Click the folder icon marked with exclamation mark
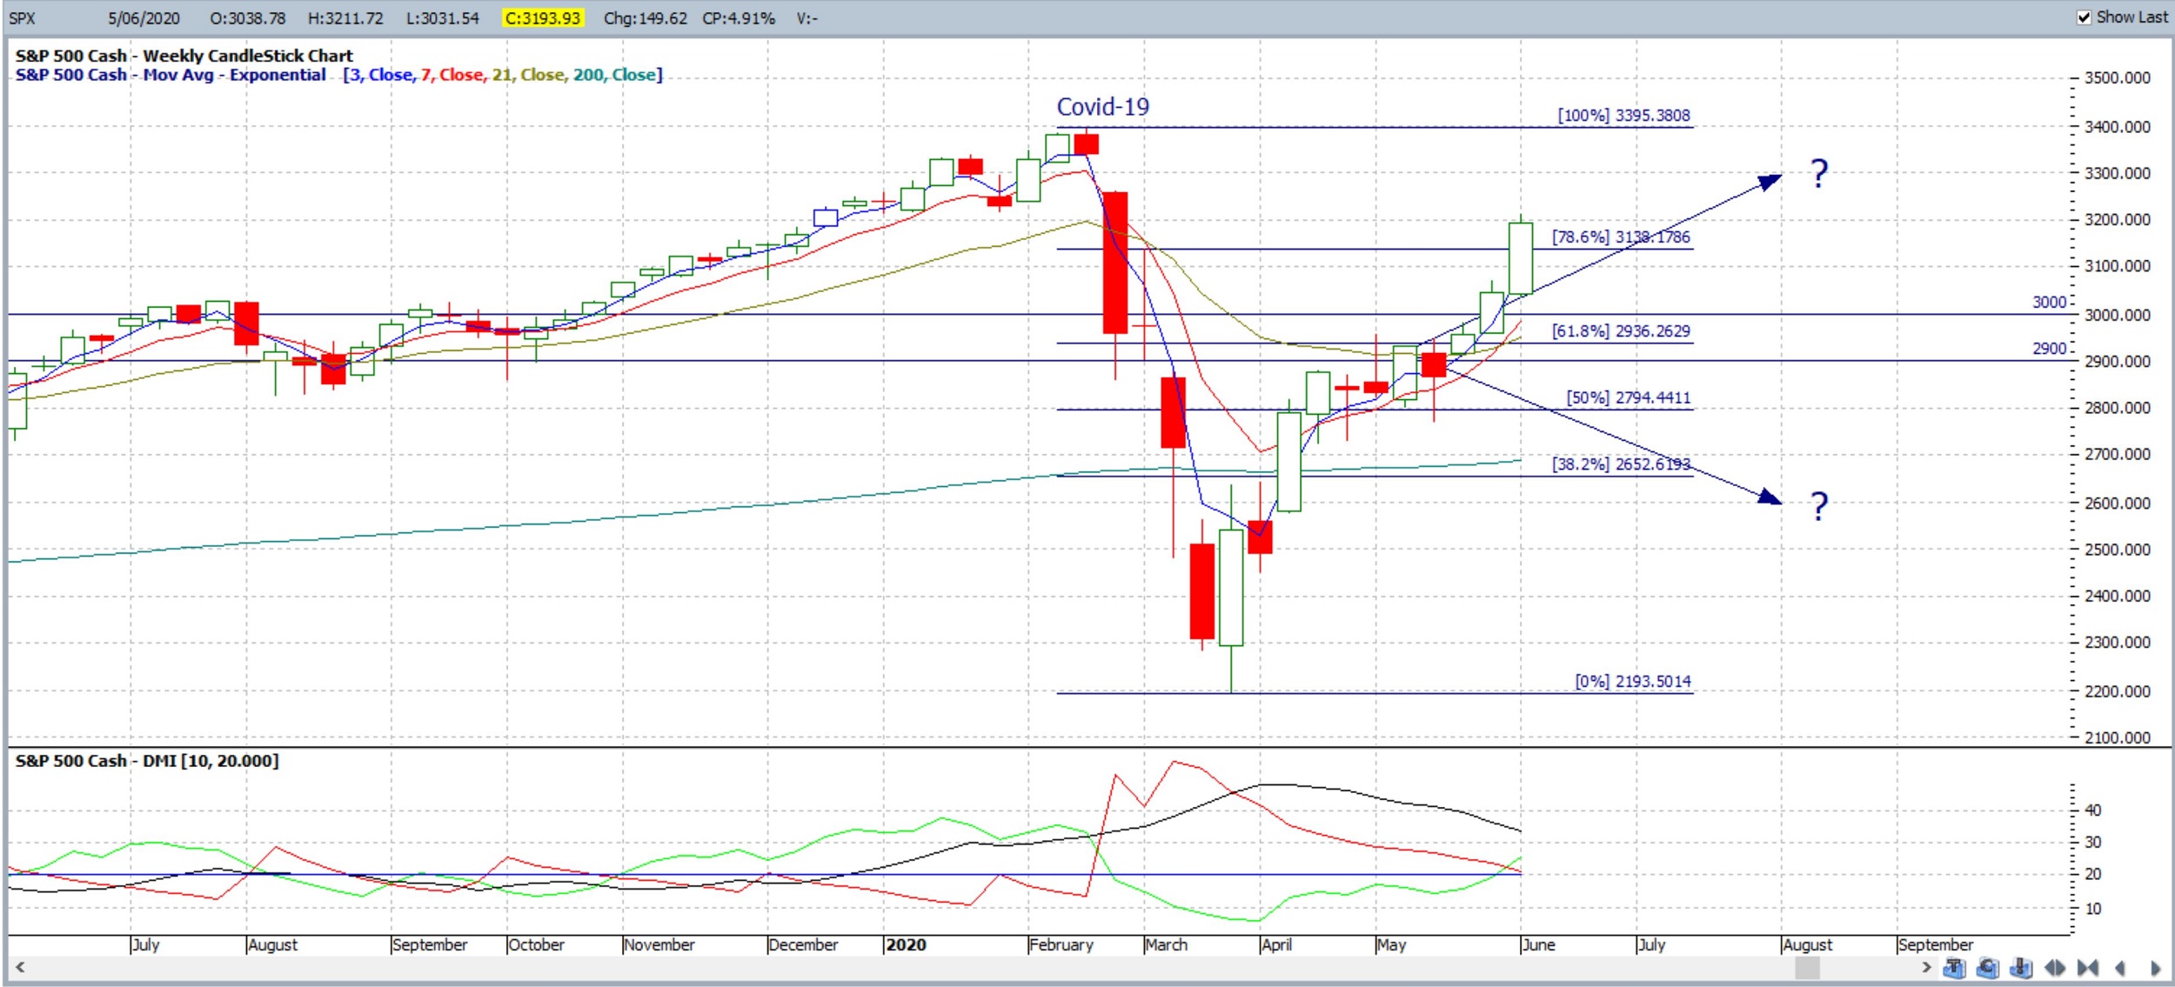2175x987 pixels. pyautogui.click(x=2021, y=968)
